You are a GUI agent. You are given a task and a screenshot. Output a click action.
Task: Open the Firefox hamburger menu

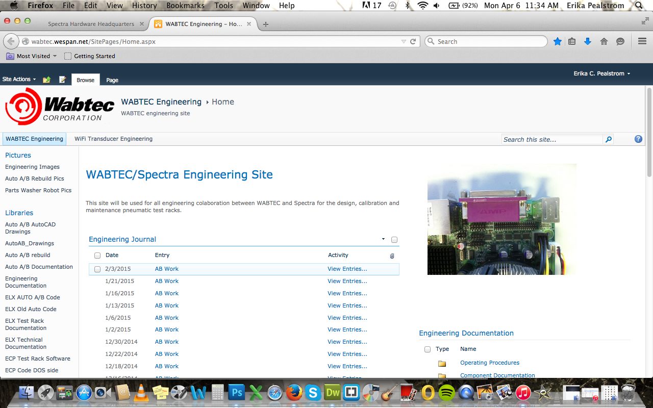(x=642, y=41)
